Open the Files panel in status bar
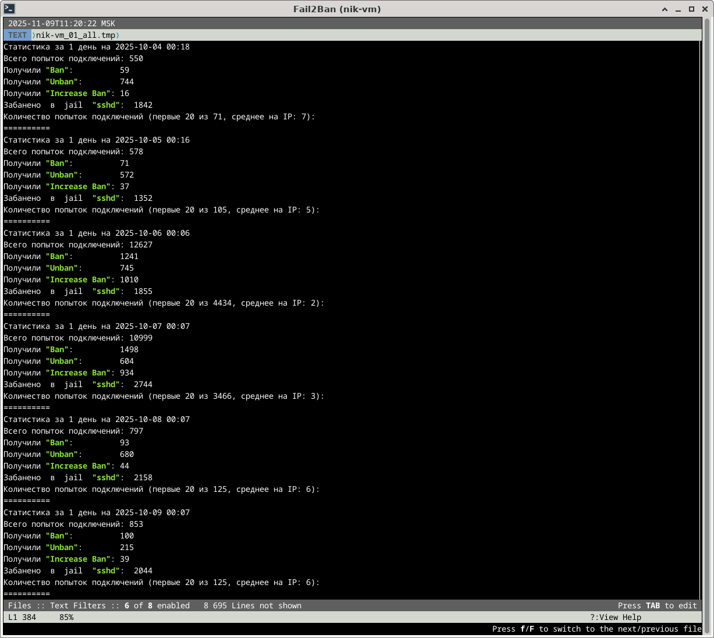714x638 pixels. 20,605
